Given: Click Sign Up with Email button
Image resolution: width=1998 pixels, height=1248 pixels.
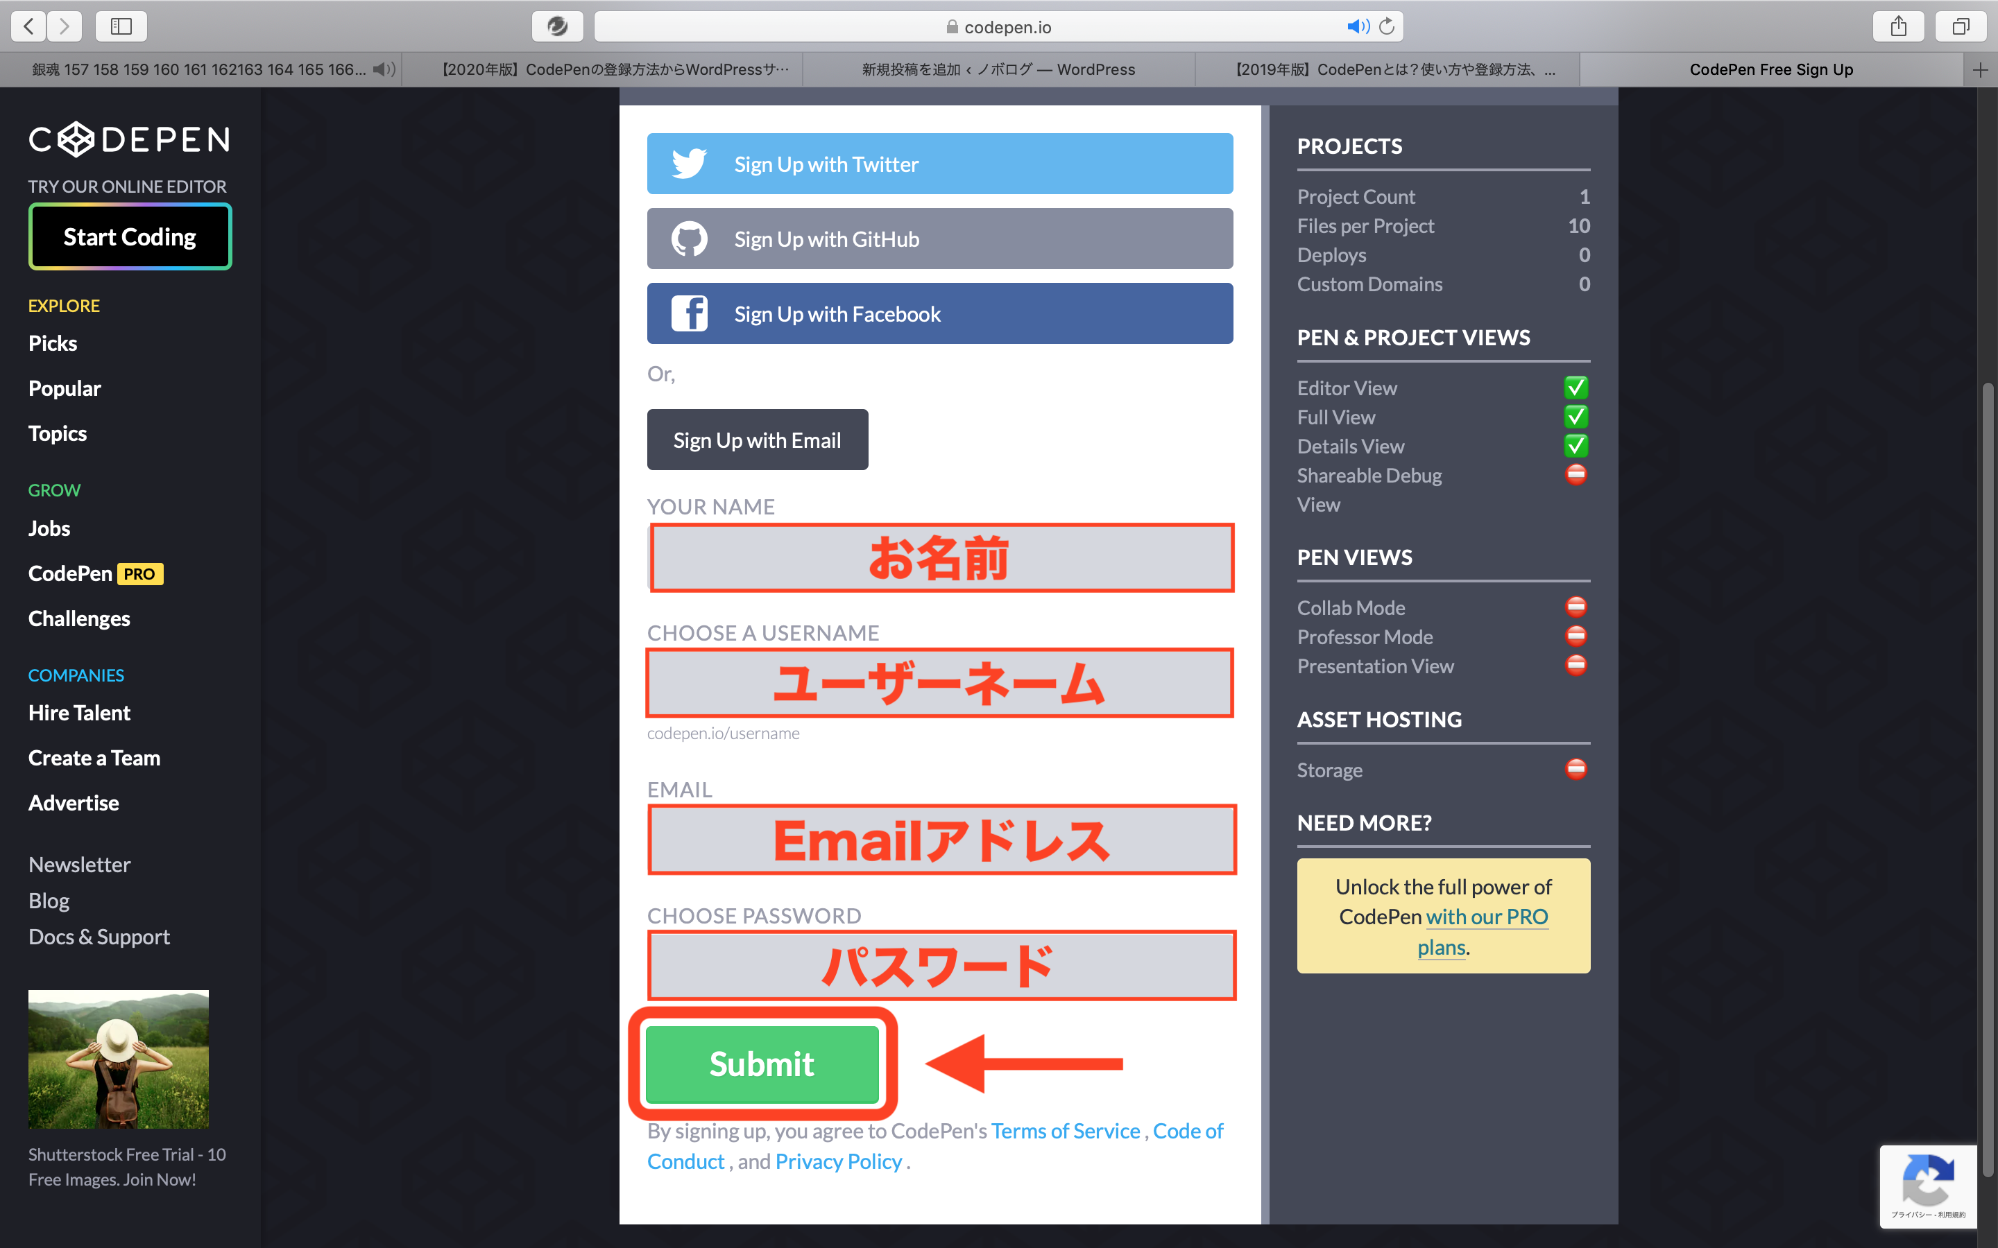Looking at the screenshot, I should [x=757, y=440].
